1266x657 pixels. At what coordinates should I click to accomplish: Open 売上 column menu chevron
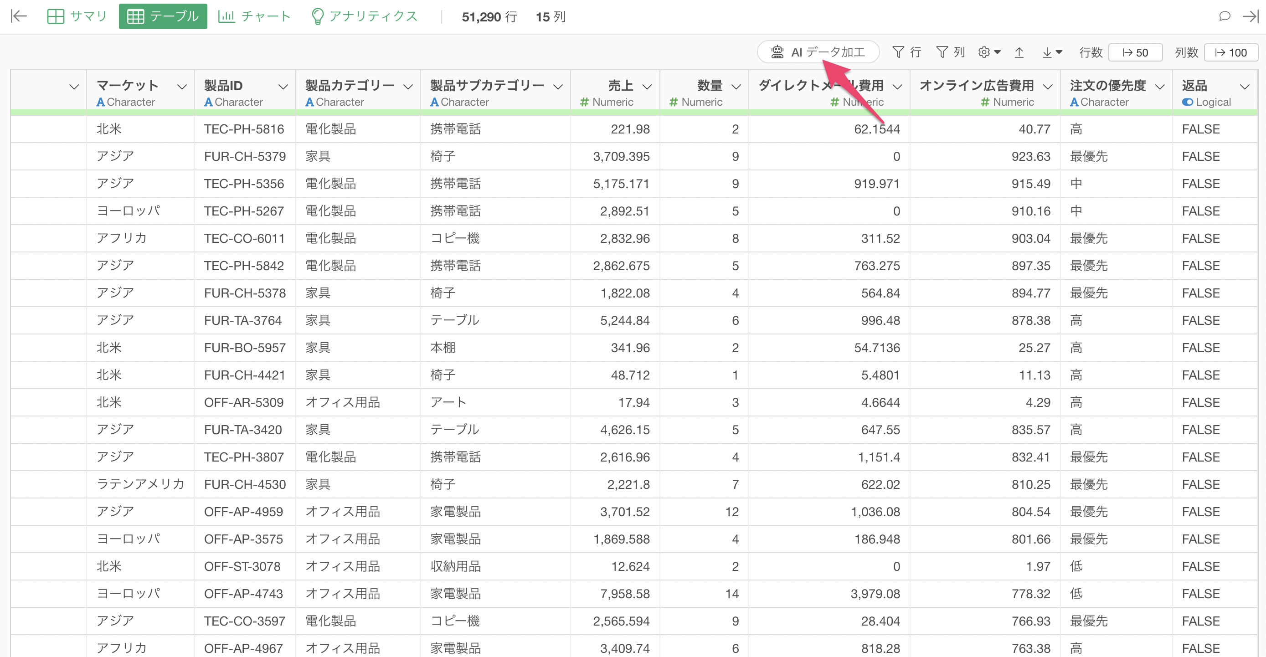coord(647,87)
